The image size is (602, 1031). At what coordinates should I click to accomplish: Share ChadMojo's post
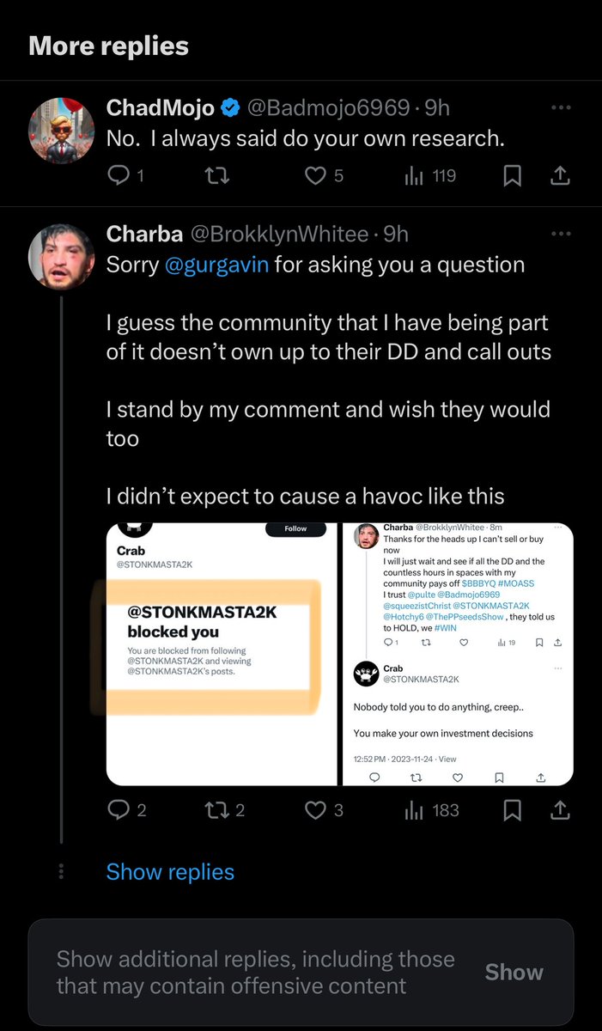pyautogui.click(x=560, y=176)
